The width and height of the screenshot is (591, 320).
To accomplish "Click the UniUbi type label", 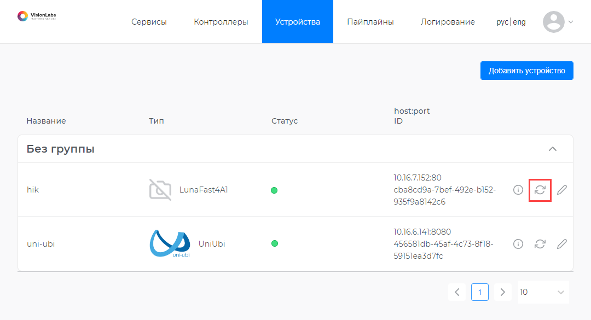I will (212, 244).
